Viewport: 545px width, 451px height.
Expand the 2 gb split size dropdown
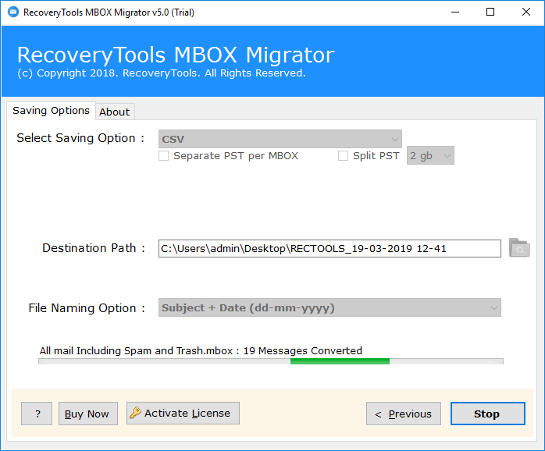pyautogui.click(x=430, y=155)
